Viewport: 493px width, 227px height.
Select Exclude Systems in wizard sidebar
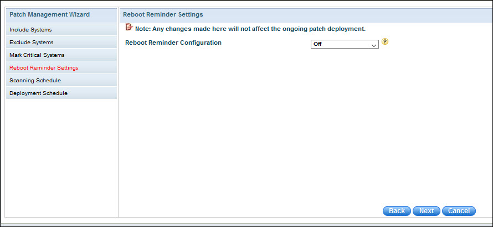click(32, 43)
